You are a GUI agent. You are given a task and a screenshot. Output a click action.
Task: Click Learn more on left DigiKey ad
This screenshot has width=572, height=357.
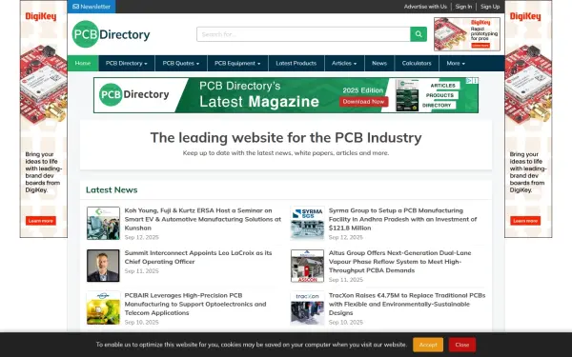tap(41, 221)
